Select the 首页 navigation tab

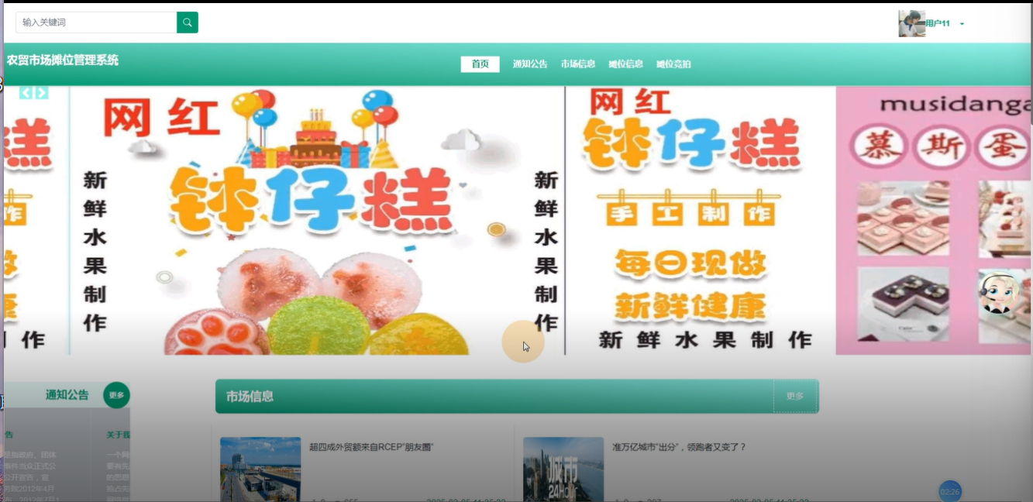tap(480, 64)
